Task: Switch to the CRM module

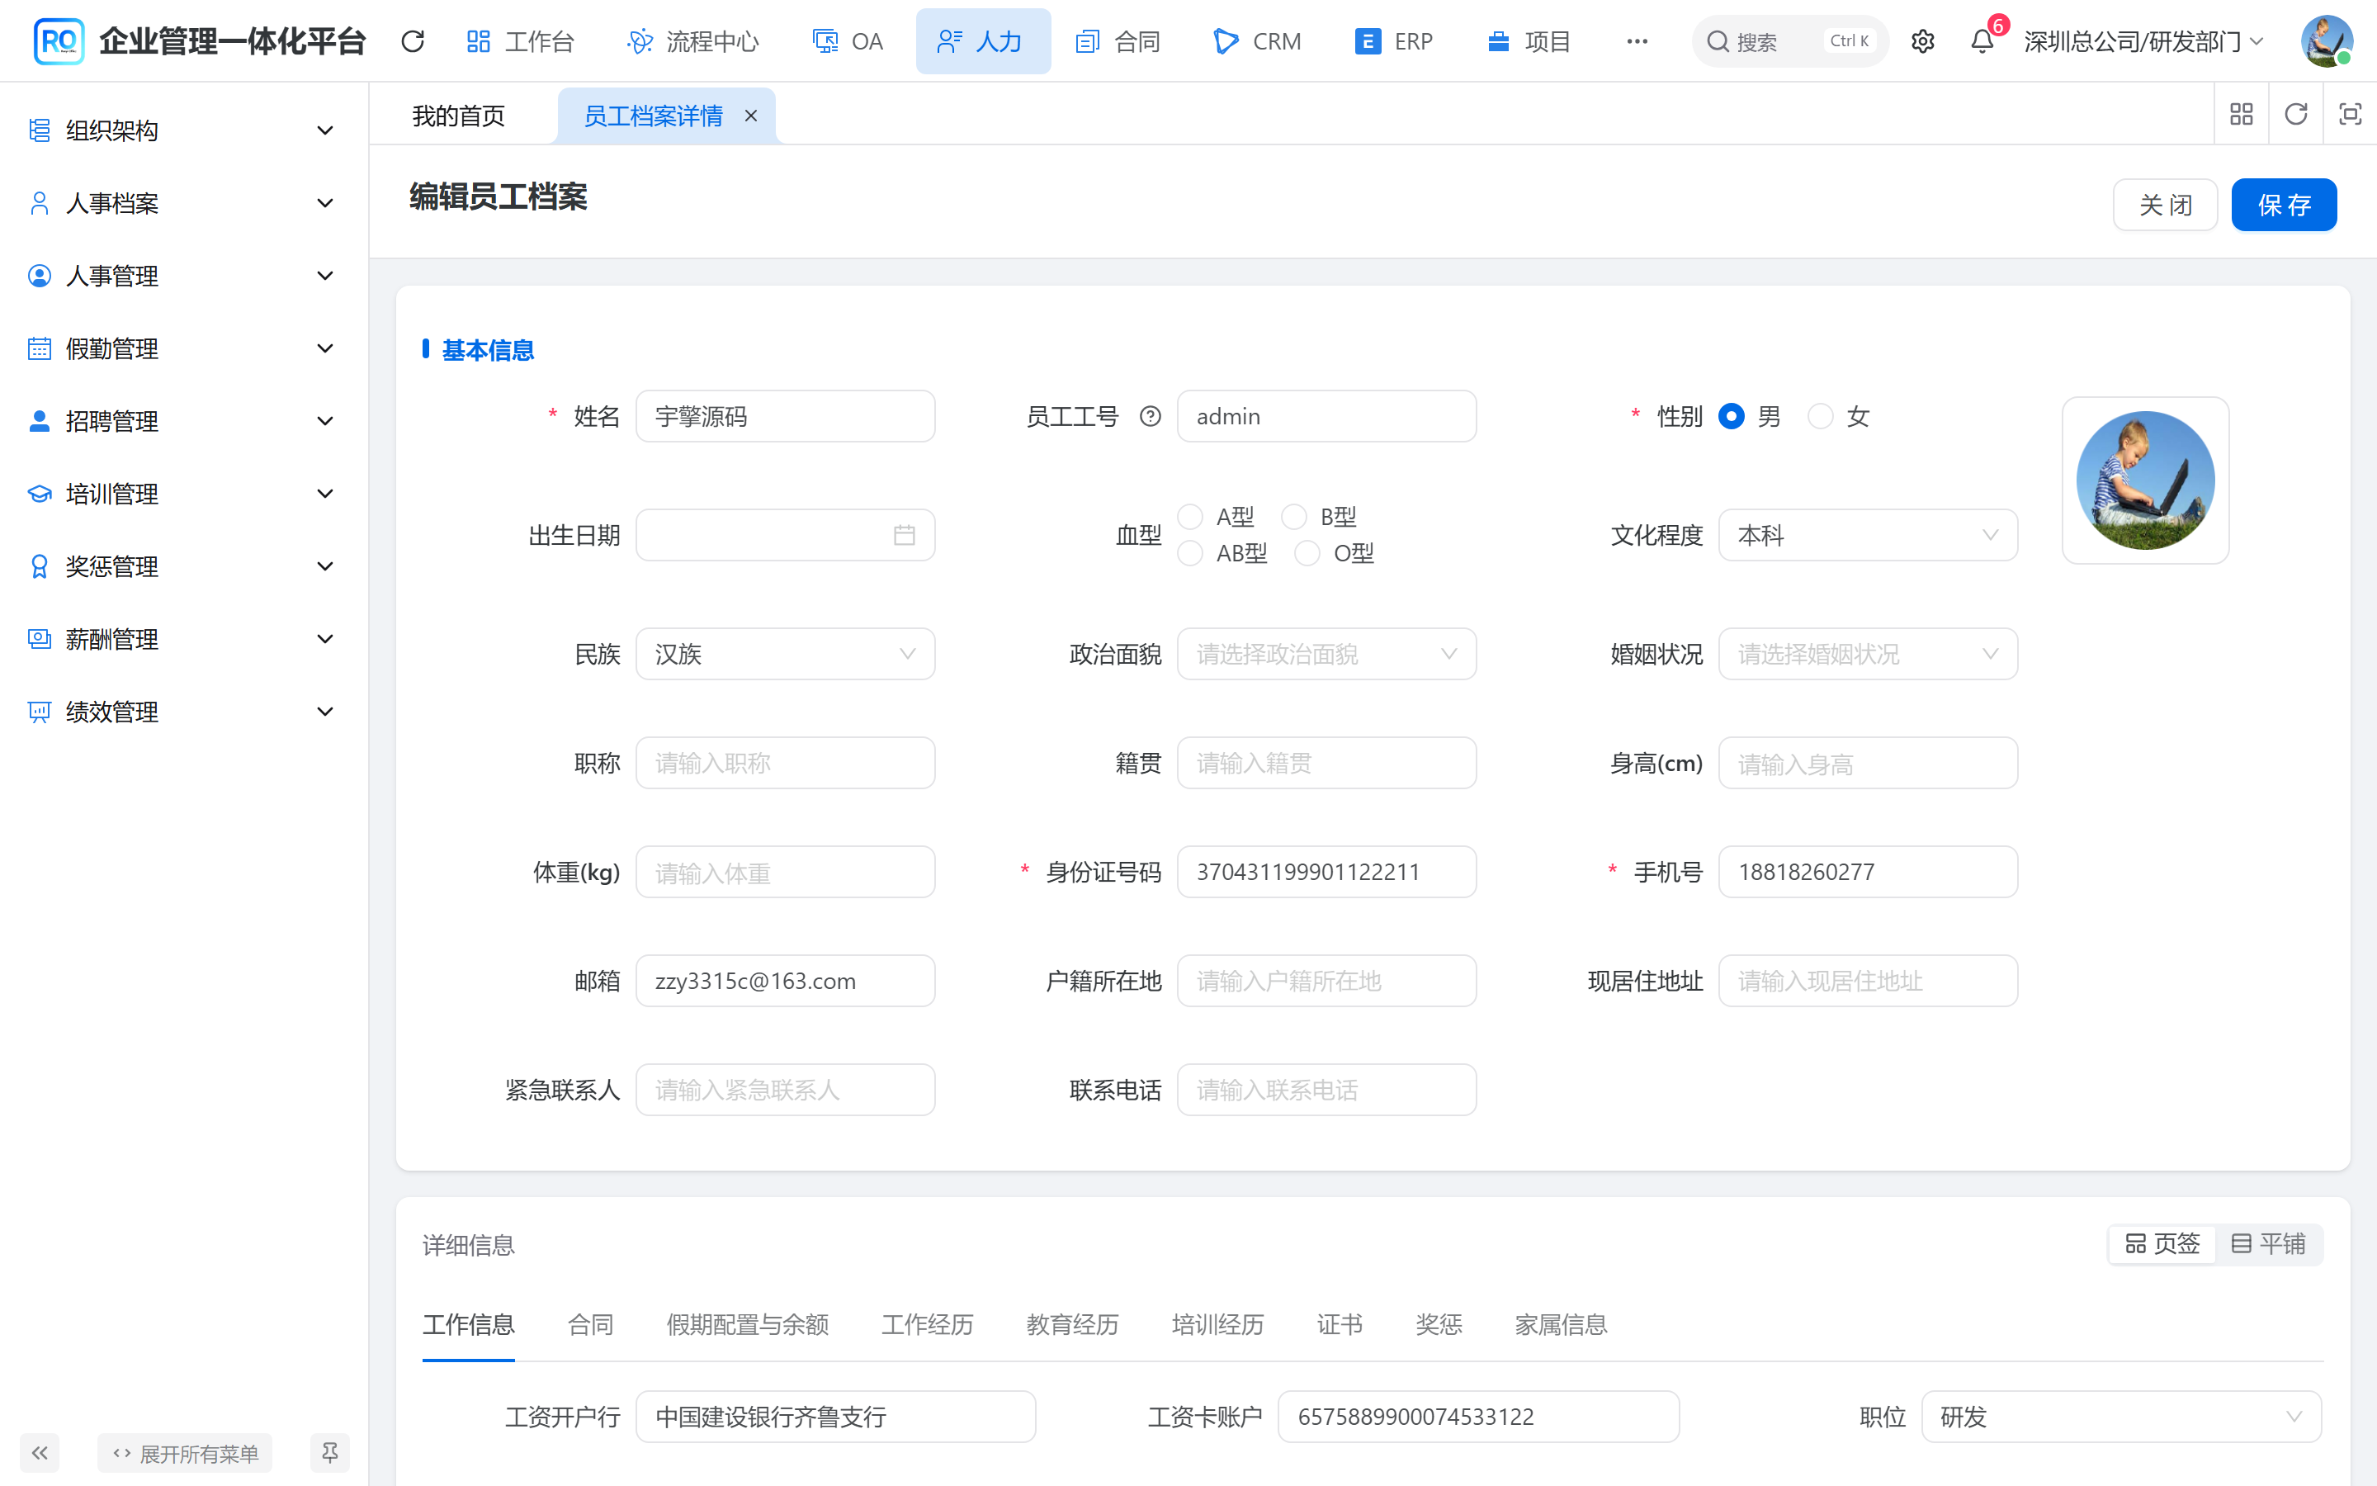Action: click(x=1257, y=41)
